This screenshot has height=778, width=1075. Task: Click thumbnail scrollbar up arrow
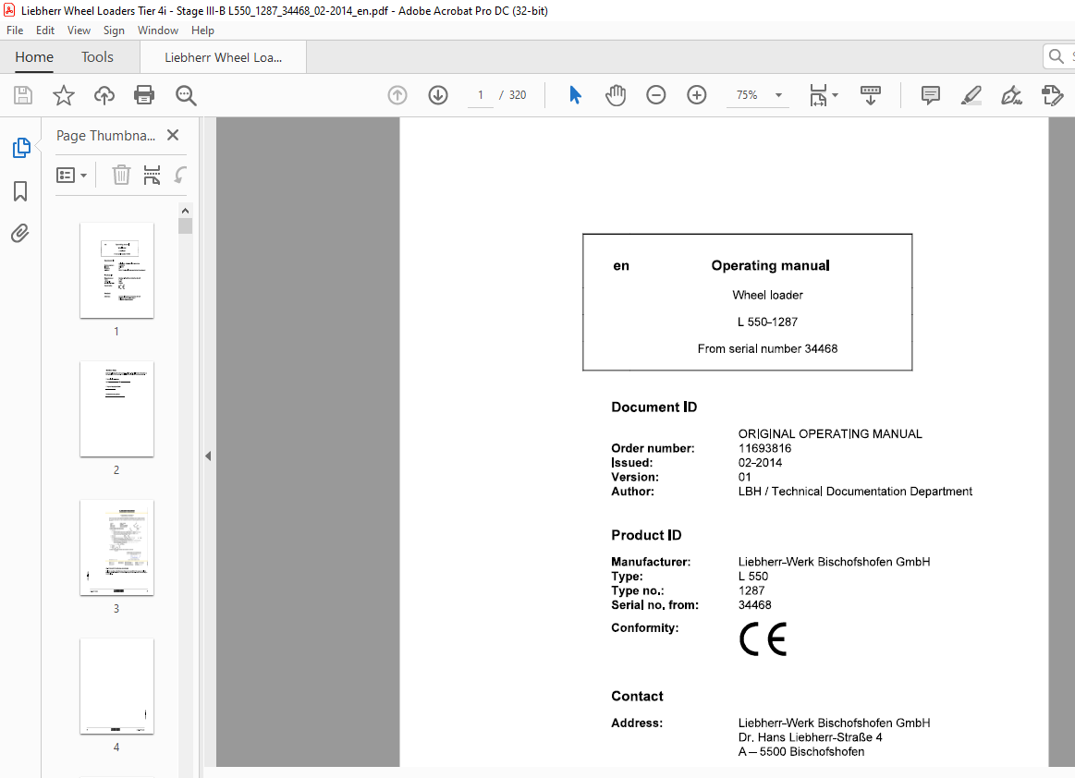185,211
